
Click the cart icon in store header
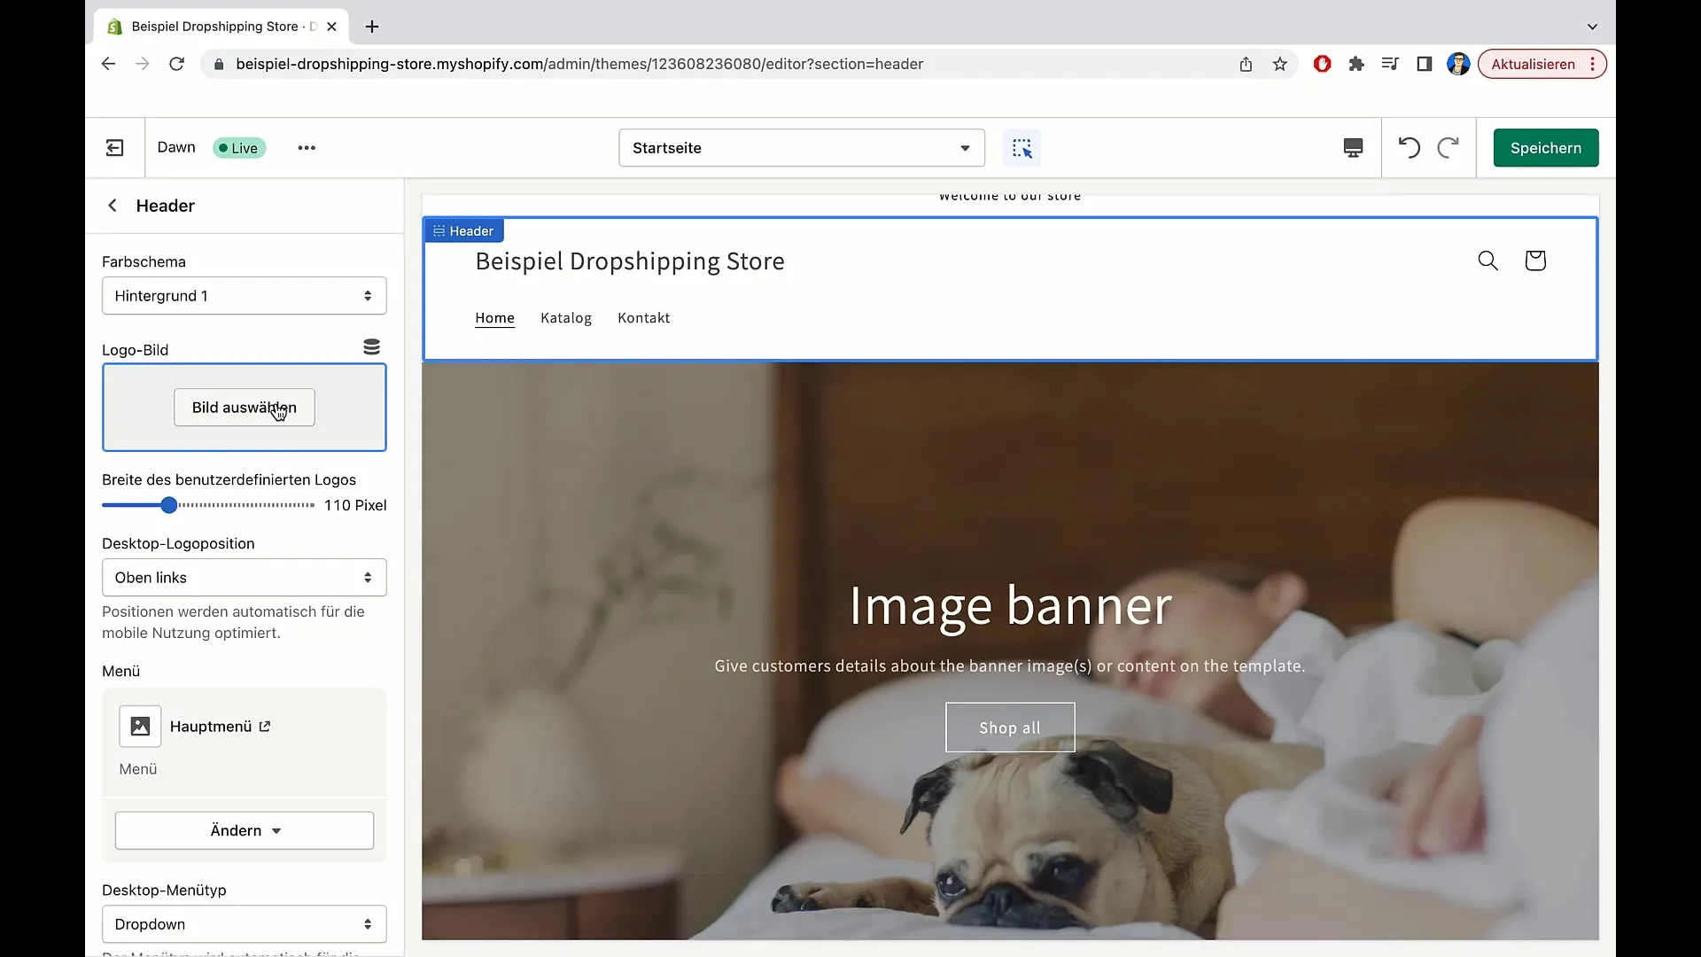[x=1536, y=260]
